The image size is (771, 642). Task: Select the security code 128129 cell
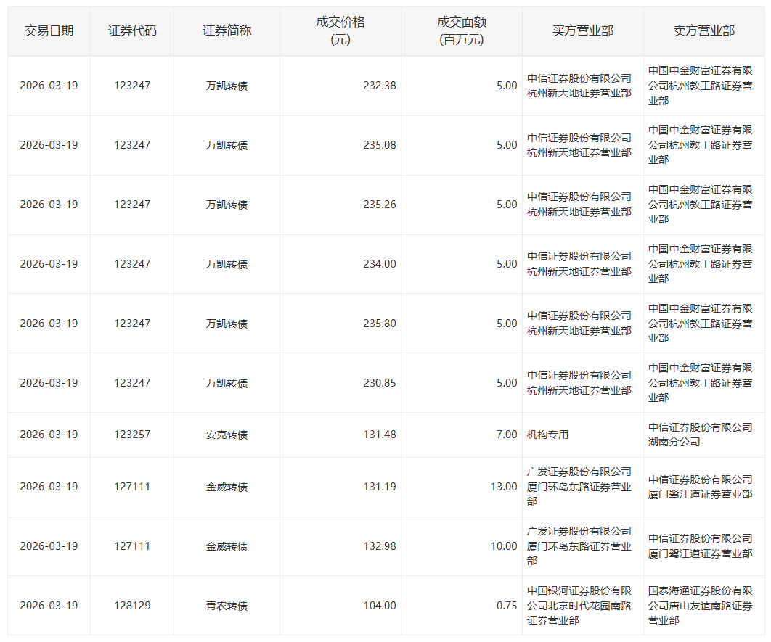coord(131,605)
